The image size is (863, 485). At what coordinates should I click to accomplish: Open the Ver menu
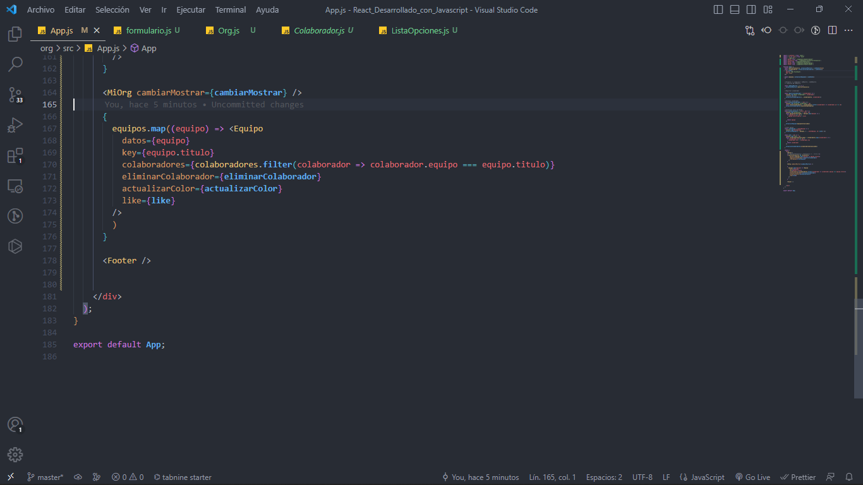click(x=145, y=9)
